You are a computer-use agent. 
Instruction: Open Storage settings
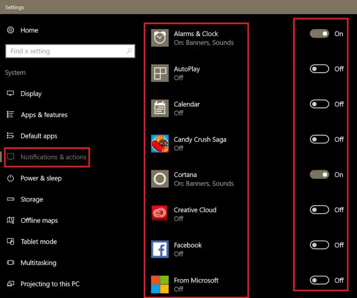click(x=32, y=199)
